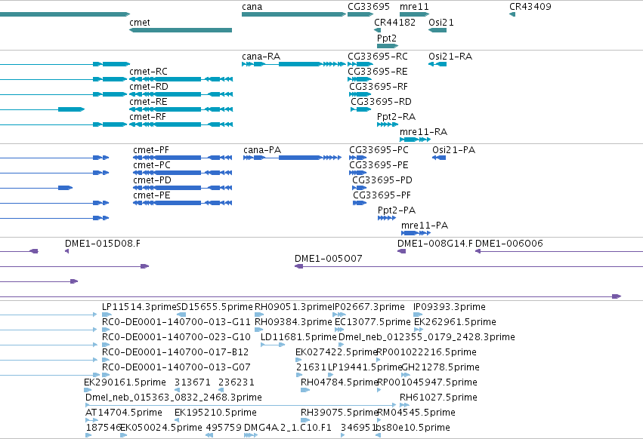This screenshot has height=439, width=643.
Task: Select the CG33695-RE transcript
Action: (359, 79)
